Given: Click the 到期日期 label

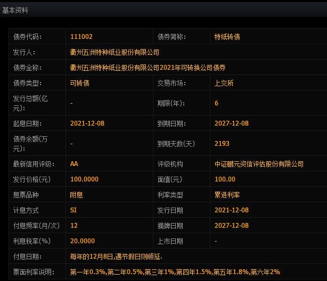Looking at the screenshot, I should pyautogui.click(x=171, y=123).
